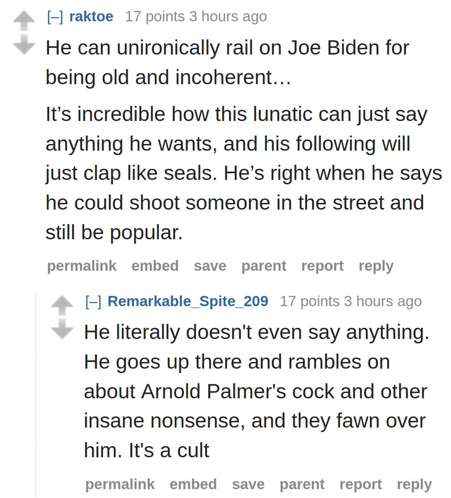Open permalink for raktoe's comment
The height and width of the screenshot is (498, 451).
tap(82, 266)
